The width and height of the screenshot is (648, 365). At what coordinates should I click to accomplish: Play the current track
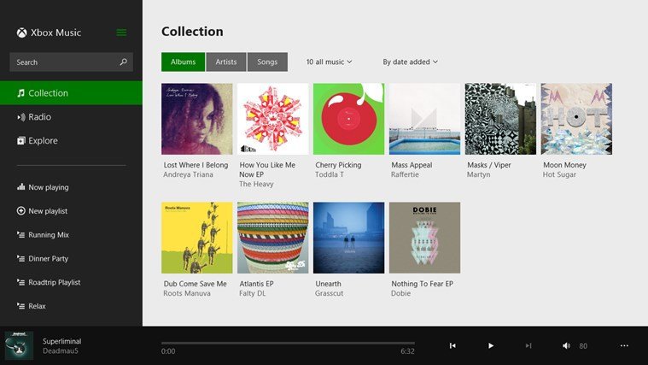pos(491,346)
